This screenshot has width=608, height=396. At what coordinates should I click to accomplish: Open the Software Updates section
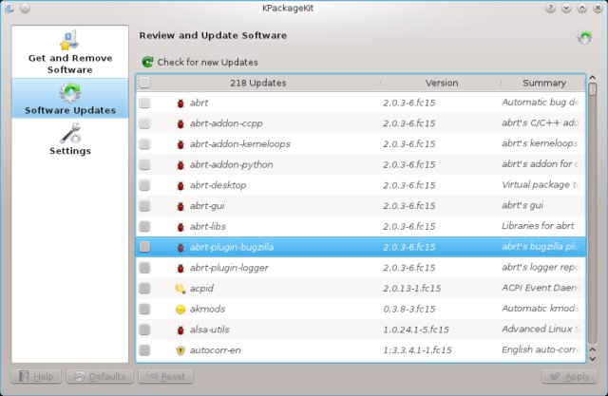coord(69,99)
